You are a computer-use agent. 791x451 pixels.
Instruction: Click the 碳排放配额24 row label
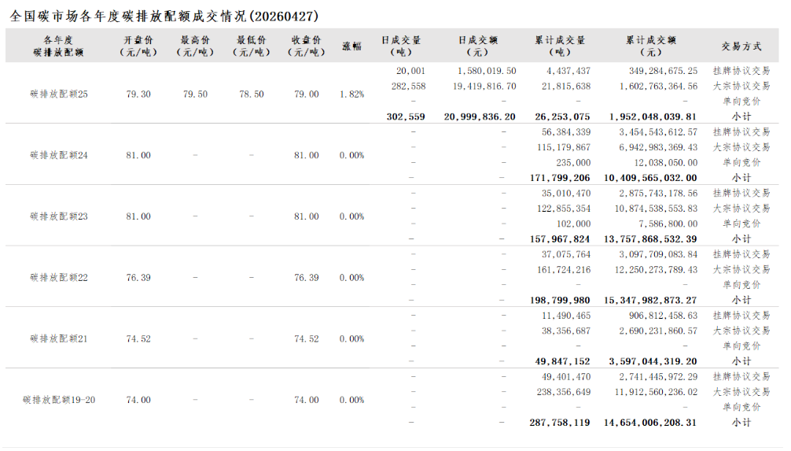(x=59, y=156)
